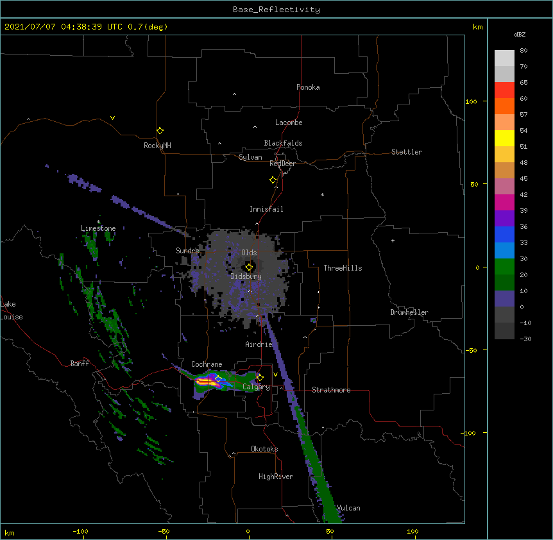Click the yellow diamond just above the Calgary label
This screenshot has height=540, width=553.
pos(260,378)
